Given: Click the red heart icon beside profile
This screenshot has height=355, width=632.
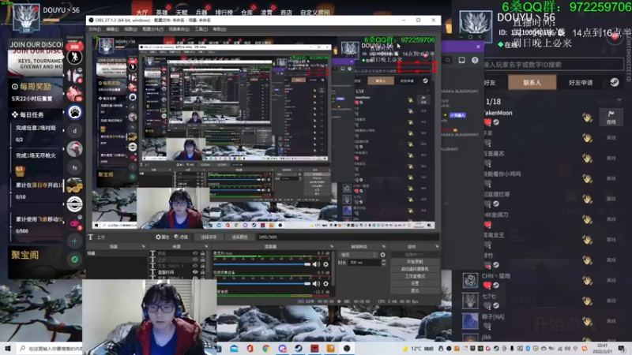Looking at the screenshot, I should coord(615,37).
